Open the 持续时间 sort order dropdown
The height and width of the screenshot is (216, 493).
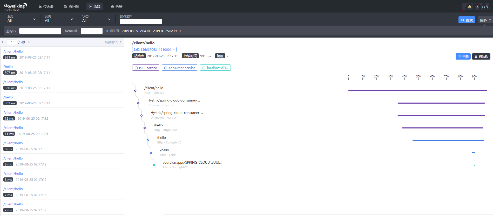coord(113,42)
